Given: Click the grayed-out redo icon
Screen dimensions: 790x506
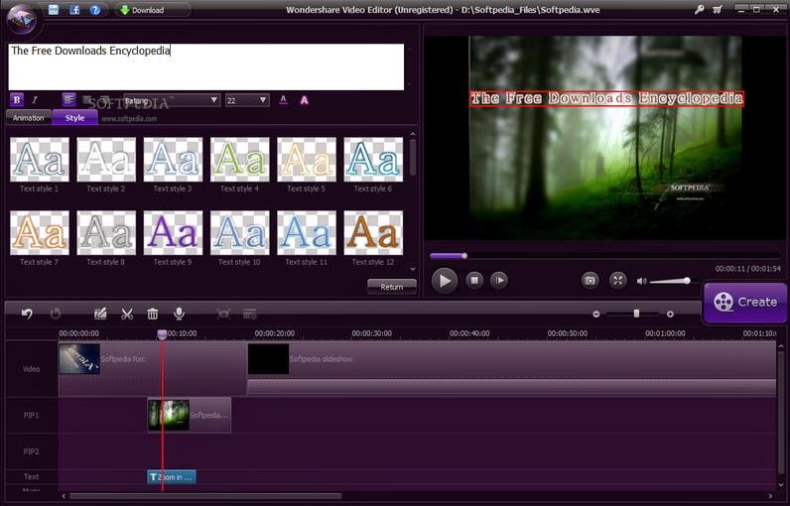Looking at the screenshot, I should coord(56,314).
